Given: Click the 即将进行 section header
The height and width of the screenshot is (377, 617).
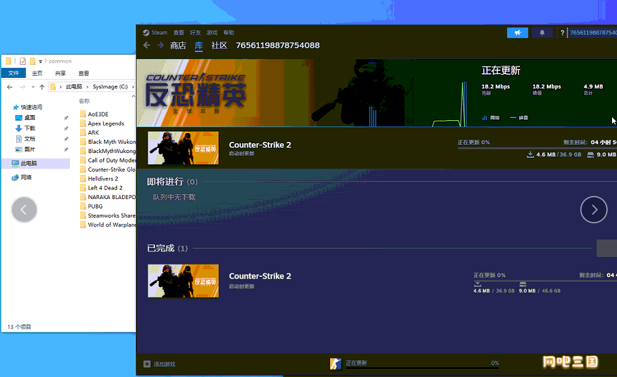Looking at the screenshot, I should [172, 182].
